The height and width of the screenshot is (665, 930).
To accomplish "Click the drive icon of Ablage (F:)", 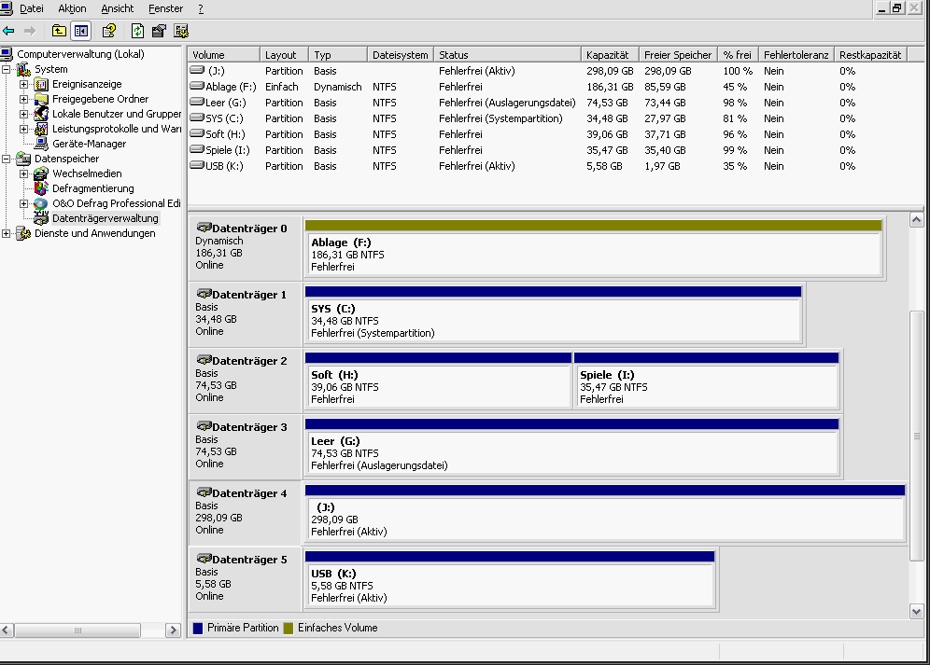I will click(197, 86).
